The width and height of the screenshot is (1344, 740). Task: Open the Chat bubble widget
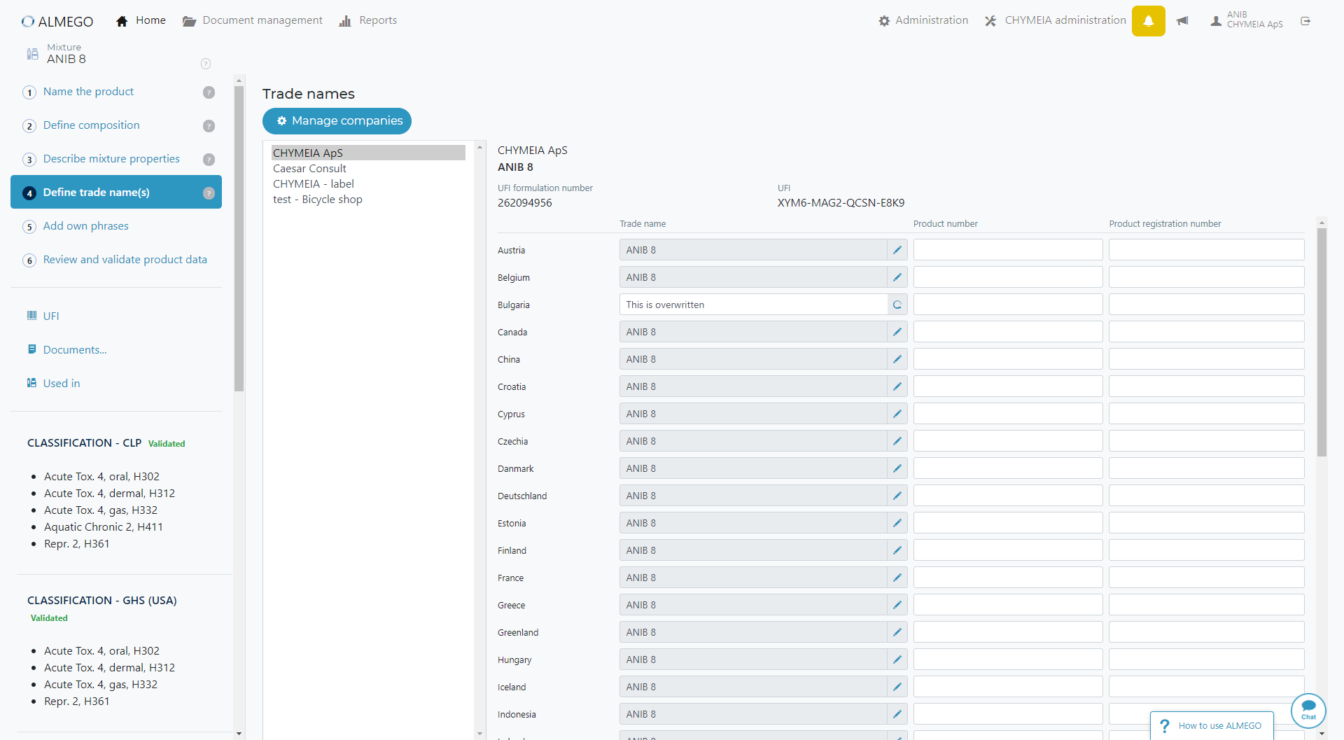(x=1308, y=711)
